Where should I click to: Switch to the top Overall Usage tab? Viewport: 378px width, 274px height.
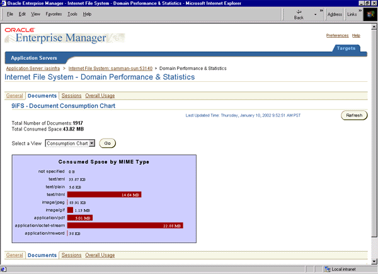[x=100, y=96]
